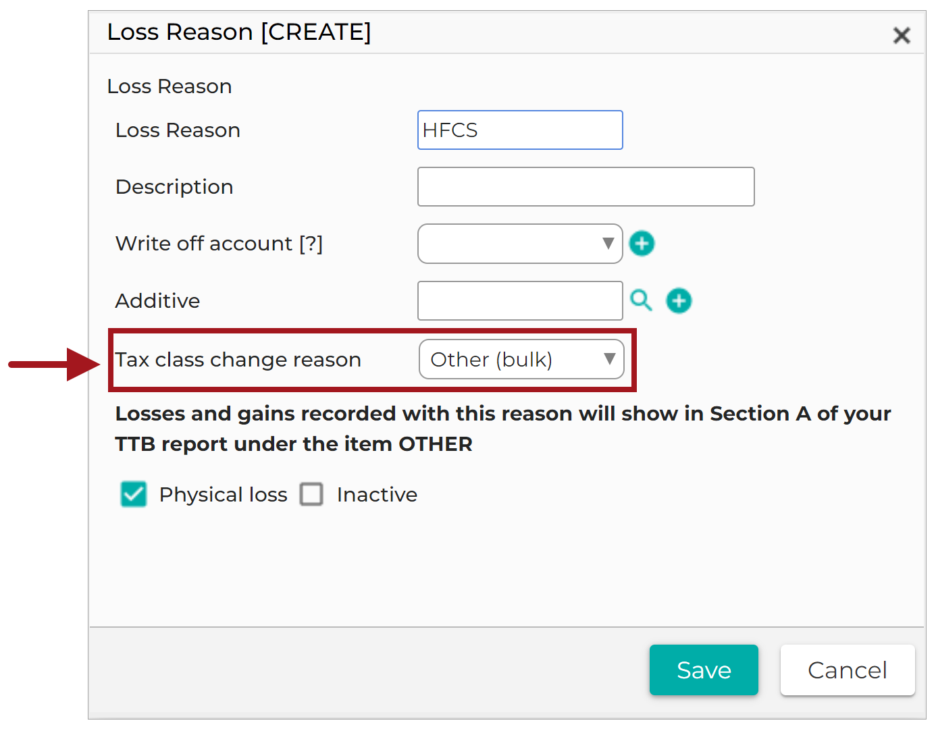Screen dimensions: 936x729
Task: Click the Additive text field
Action: tap(520, 300)
